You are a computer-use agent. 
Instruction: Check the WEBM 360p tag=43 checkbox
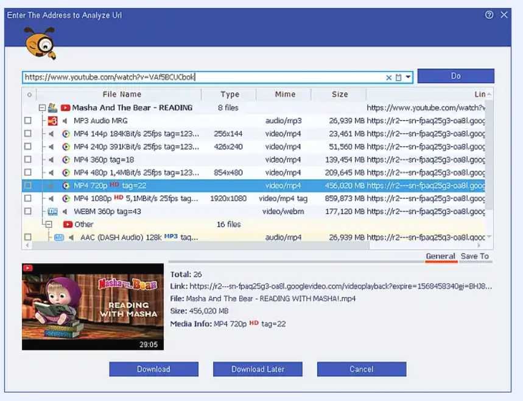point(28,211)
